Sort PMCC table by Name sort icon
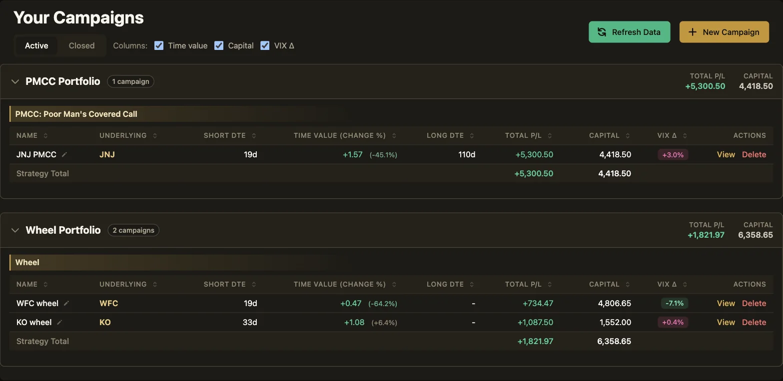 click(45, 136)
